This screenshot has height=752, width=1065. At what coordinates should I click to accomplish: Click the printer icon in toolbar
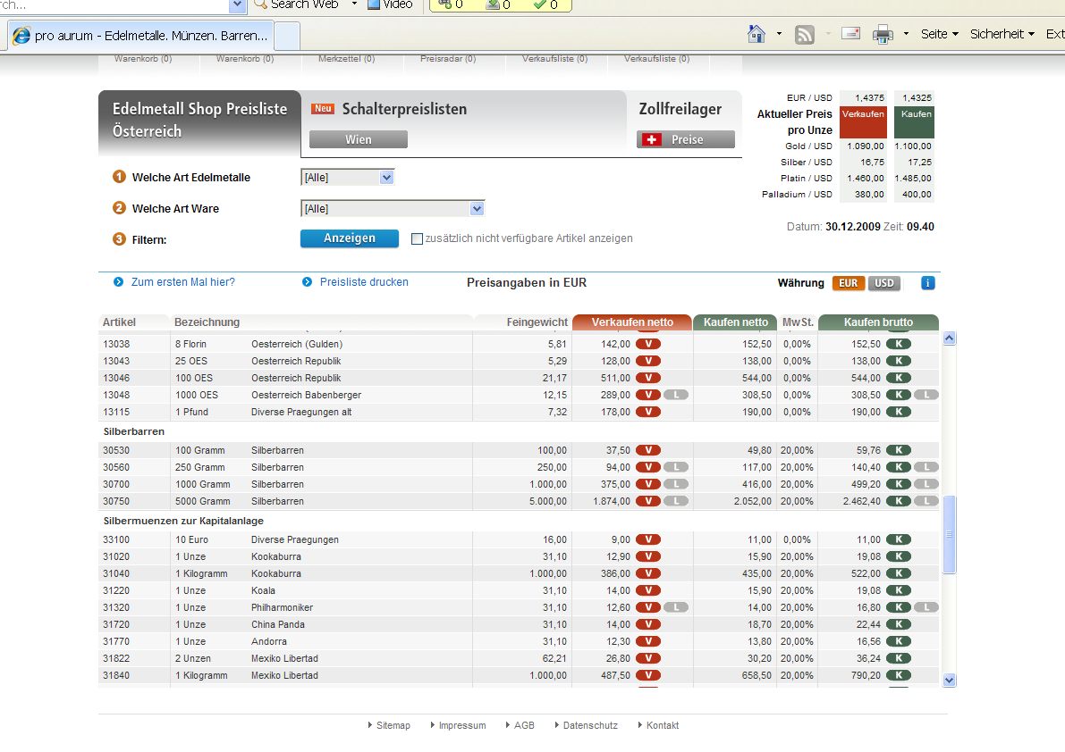click(883, 34)
